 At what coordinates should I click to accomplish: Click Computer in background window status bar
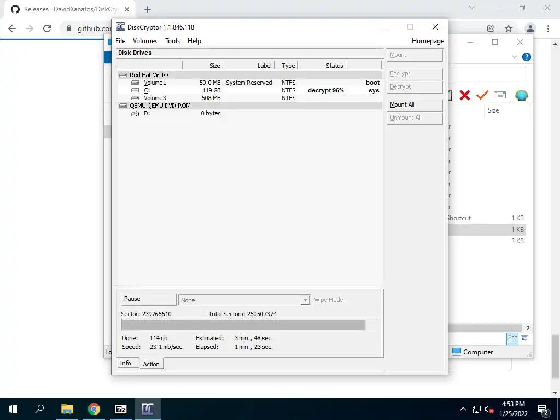[x=472, y=352]
